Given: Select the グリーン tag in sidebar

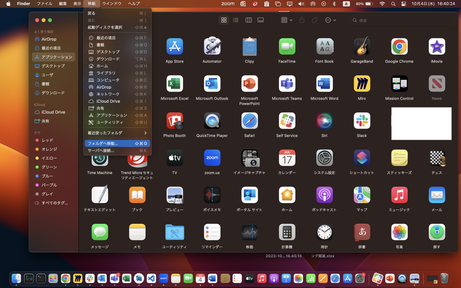Looking at the screenshot, I should tap(53, 167).
